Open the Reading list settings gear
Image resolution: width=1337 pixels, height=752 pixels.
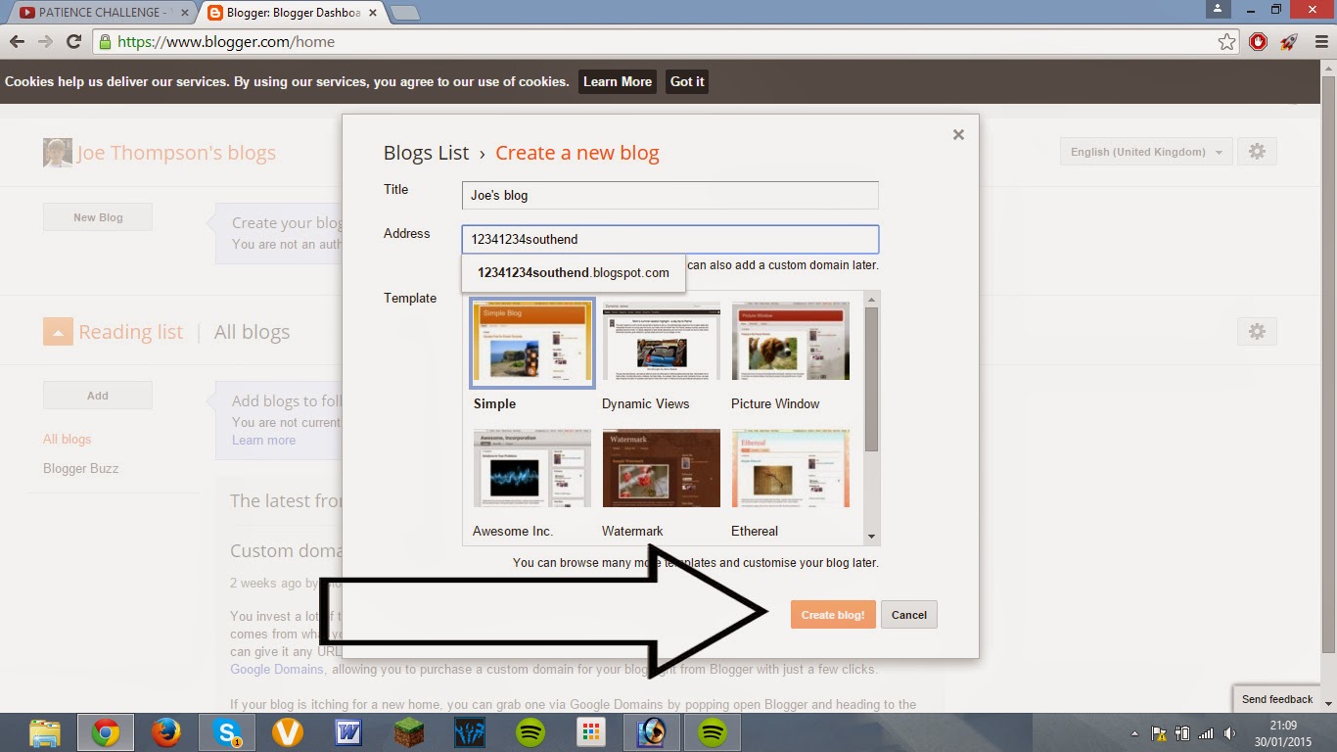pyautogui.click(x=1258, y=332)
